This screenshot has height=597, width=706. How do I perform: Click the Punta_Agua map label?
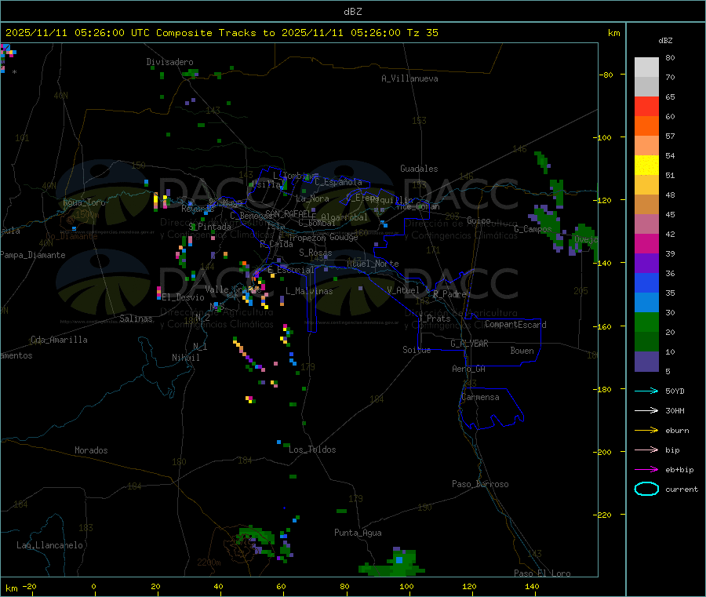(x=358, y=533)
